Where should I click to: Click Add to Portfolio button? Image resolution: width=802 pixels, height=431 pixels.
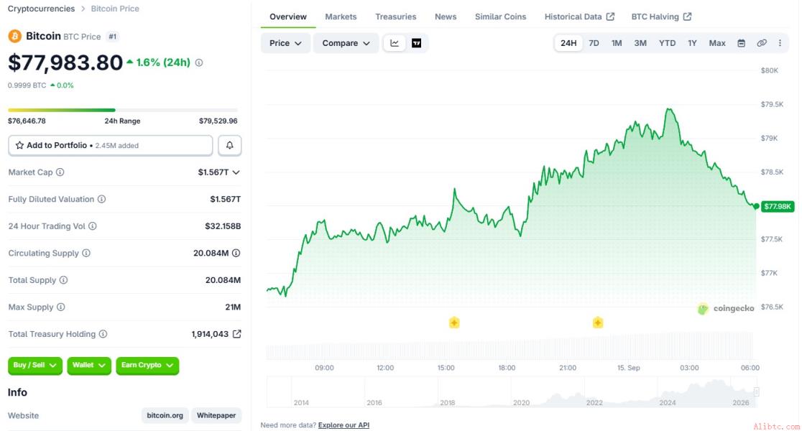[x=111, y=145]
